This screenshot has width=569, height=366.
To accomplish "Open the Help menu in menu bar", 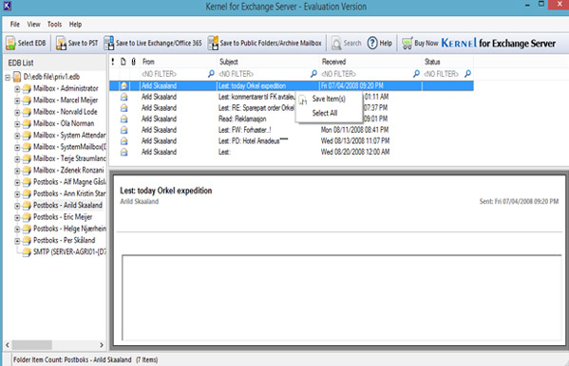I will point(75,25).
